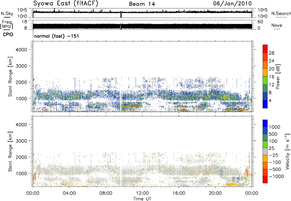Click the '60' tick on the Nave axis

(x=260, y=22)
